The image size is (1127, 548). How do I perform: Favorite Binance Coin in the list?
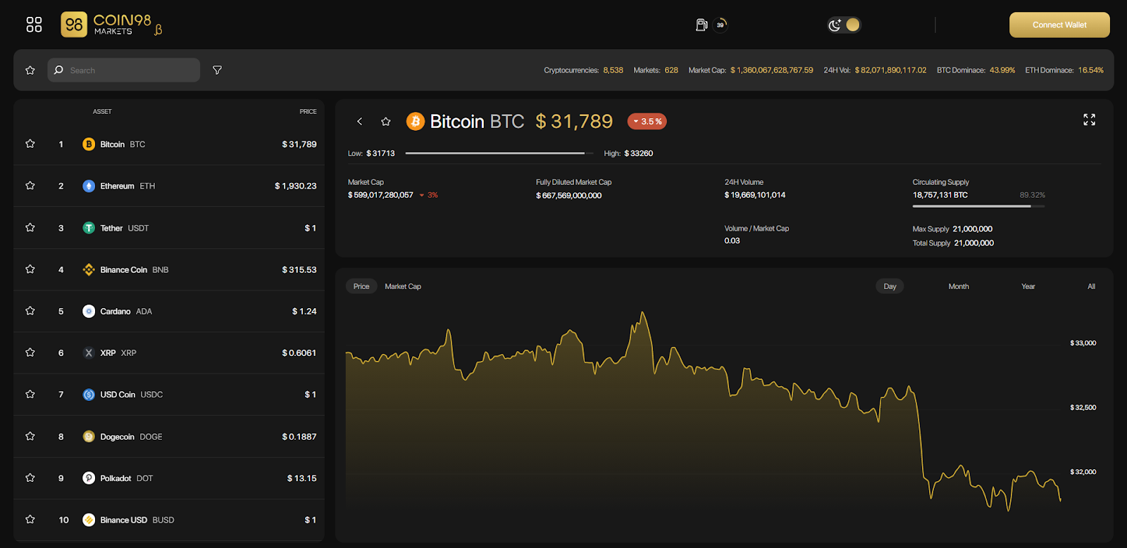pos(30,269)
